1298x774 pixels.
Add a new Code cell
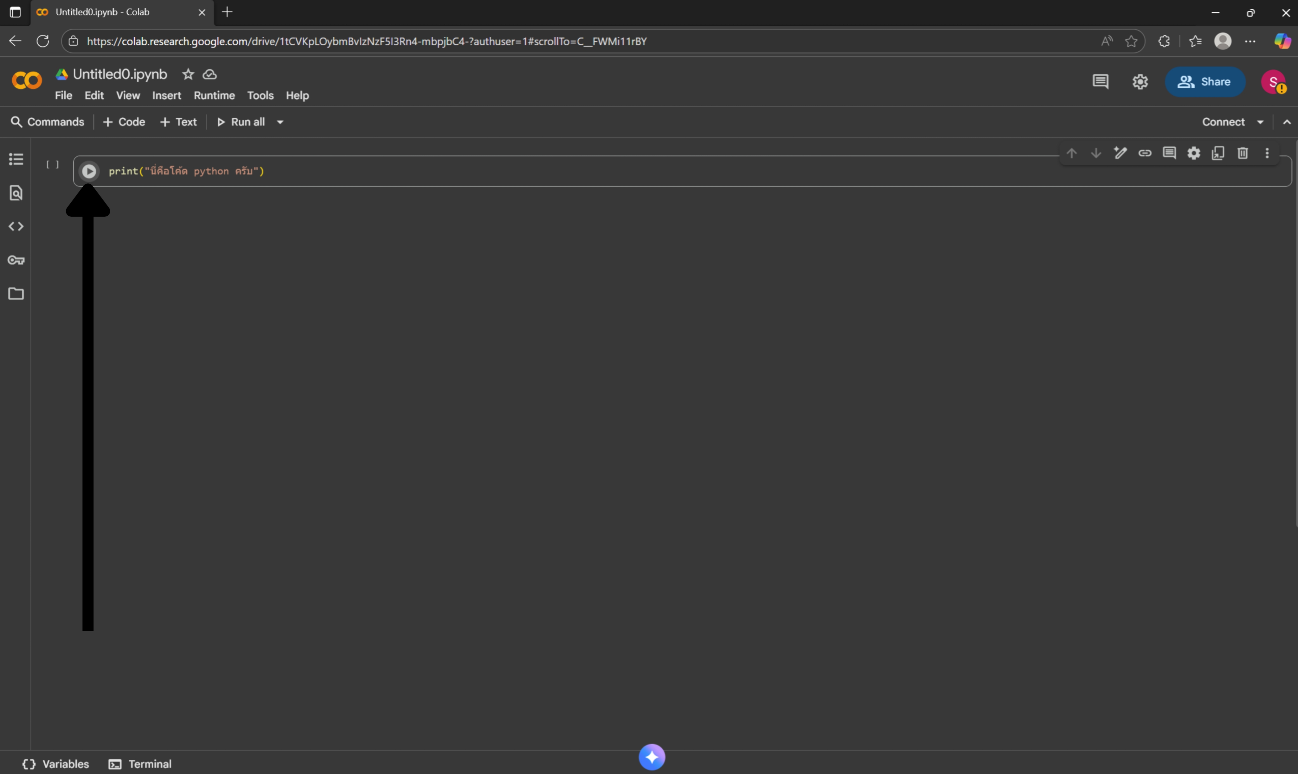pyautogui.click(x=124, y=122)
